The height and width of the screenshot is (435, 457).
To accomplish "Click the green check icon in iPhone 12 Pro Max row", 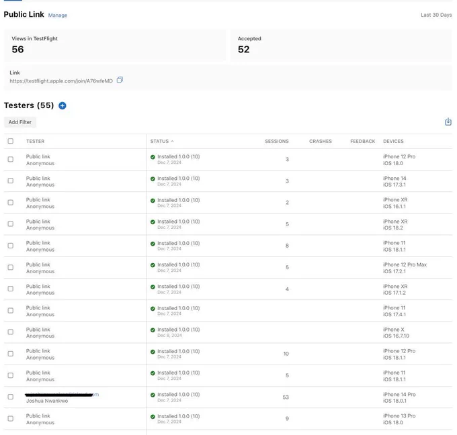I will (153, 265).
